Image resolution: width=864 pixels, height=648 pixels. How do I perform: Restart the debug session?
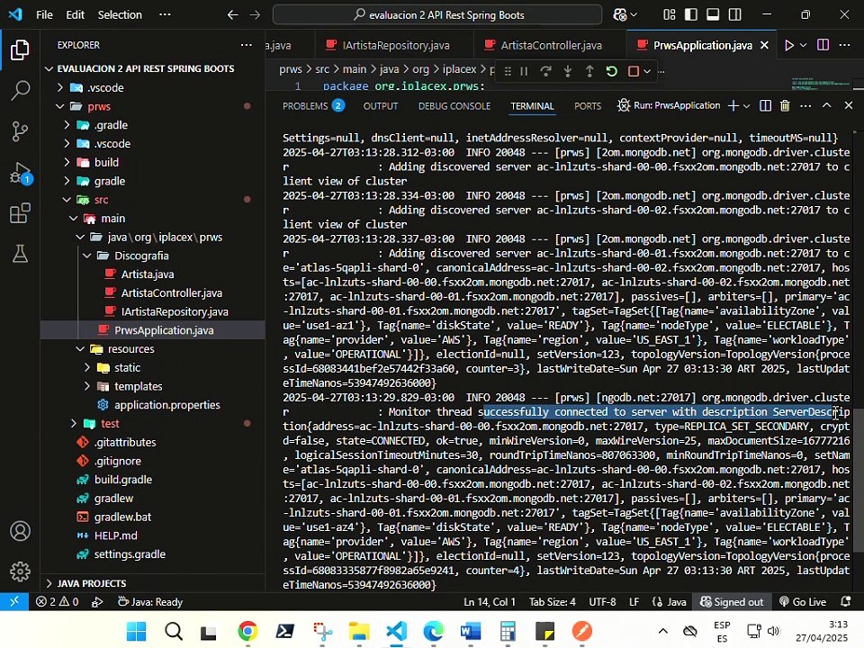click(612, 71)
